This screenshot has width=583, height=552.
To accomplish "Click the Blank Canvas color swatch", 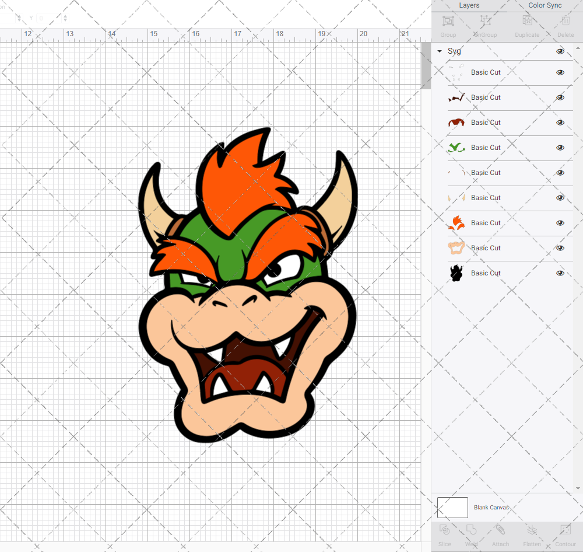I will coord(452,507).
